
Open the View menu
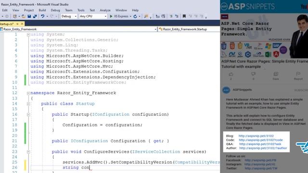(16, 10)
